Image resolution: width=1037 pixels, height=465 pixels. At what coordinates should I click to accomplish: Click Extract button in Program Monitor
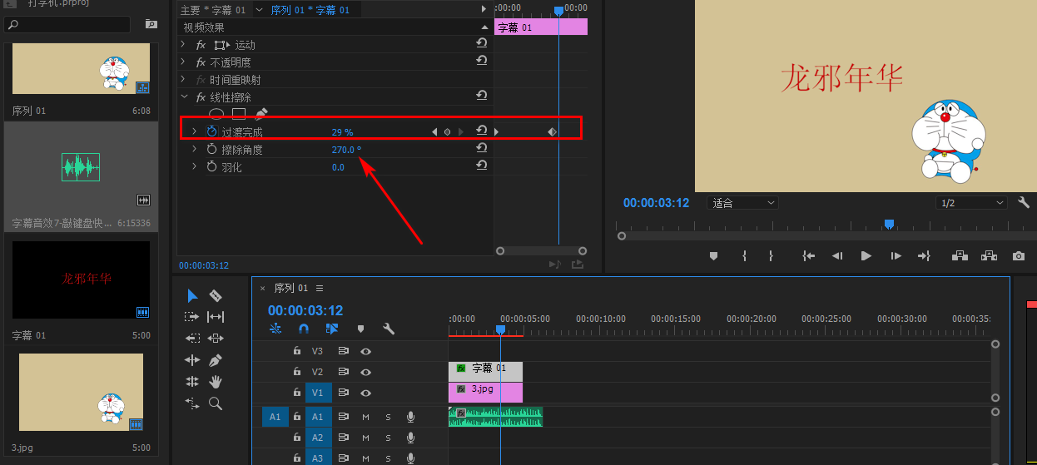[990, 256]
